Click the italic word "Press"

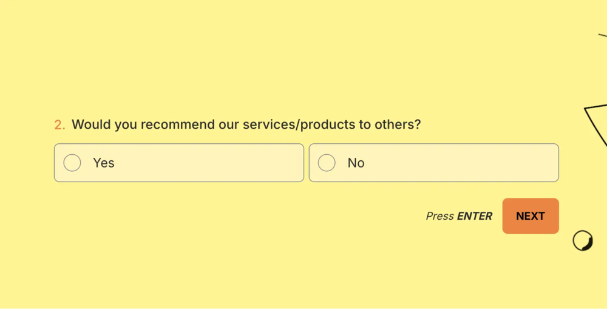[x=439, y=216]
